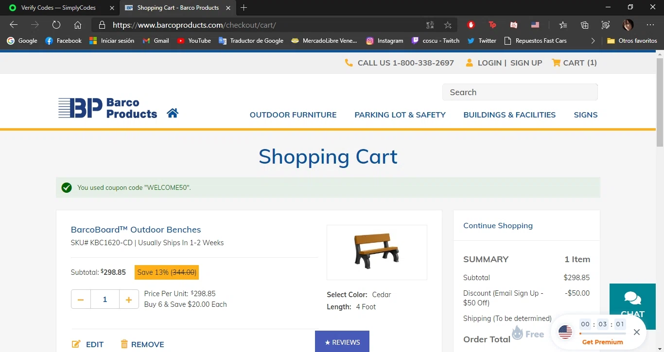
Task: Open Google bookmark
Action: 22,41
